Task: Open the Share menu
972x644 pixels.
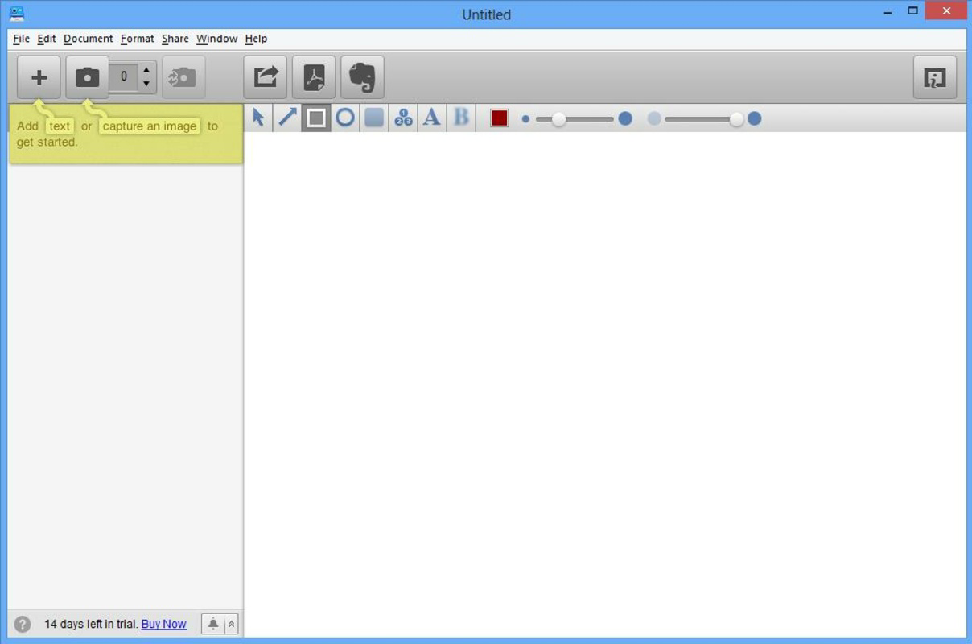Action: 175,39
